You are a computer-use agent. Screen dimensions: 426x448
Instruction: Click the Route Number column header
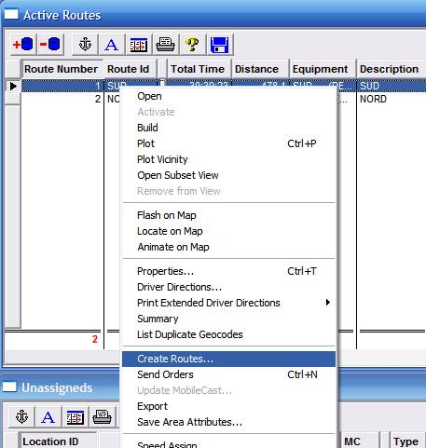coord(62,69)
